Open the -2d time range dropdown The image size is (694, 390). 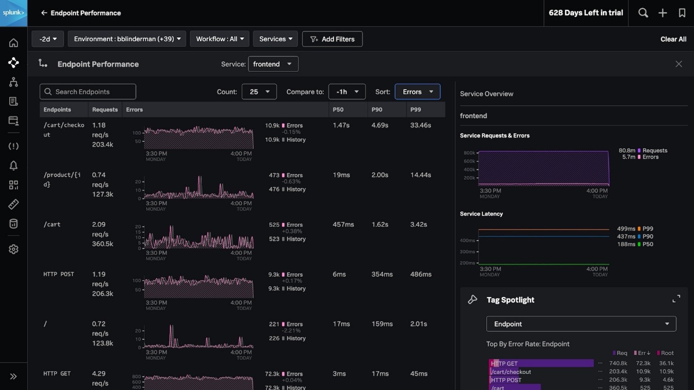tap(48, 39)
